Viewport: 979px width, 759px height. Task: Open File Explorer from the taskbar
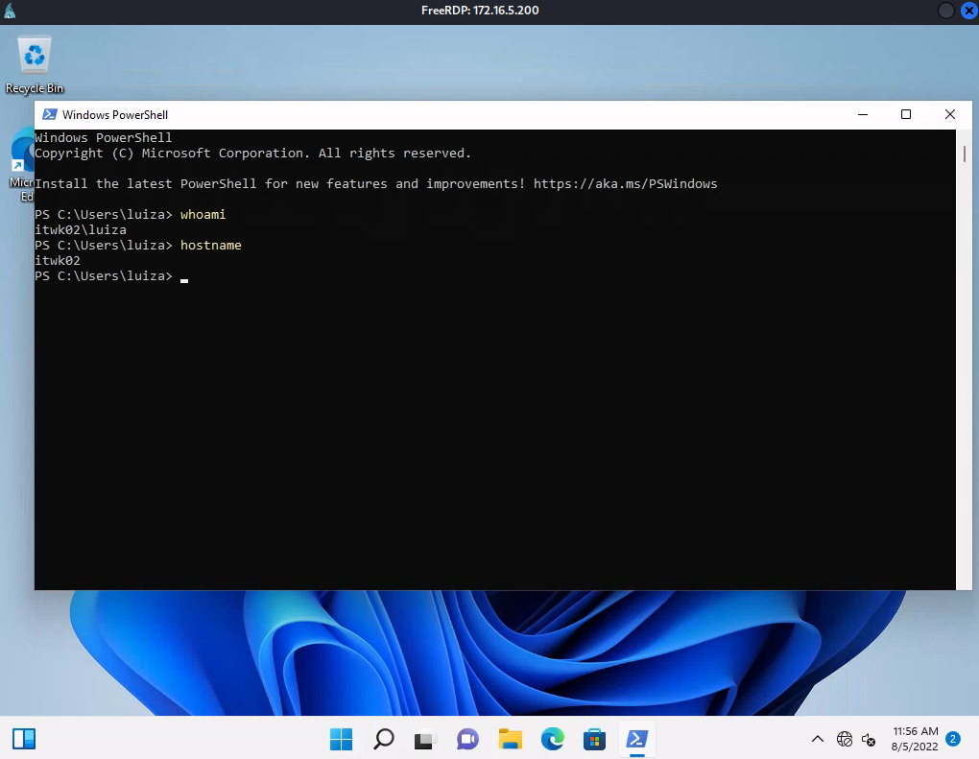coord(511,739)
